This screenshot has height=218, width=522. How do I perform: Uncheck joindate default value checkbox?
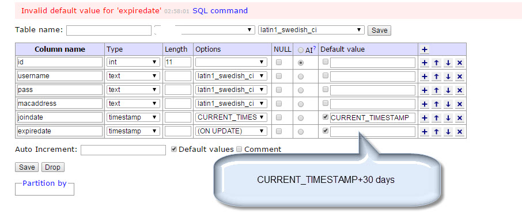coord(326,117)
